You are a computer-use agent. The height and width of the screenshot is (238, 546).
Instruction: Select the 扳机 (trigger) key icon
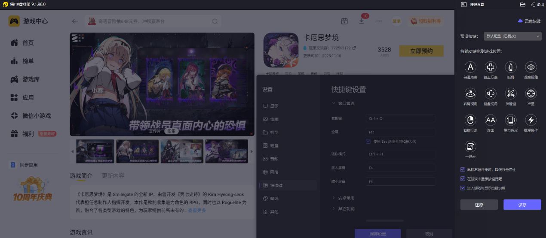point(511,67)
